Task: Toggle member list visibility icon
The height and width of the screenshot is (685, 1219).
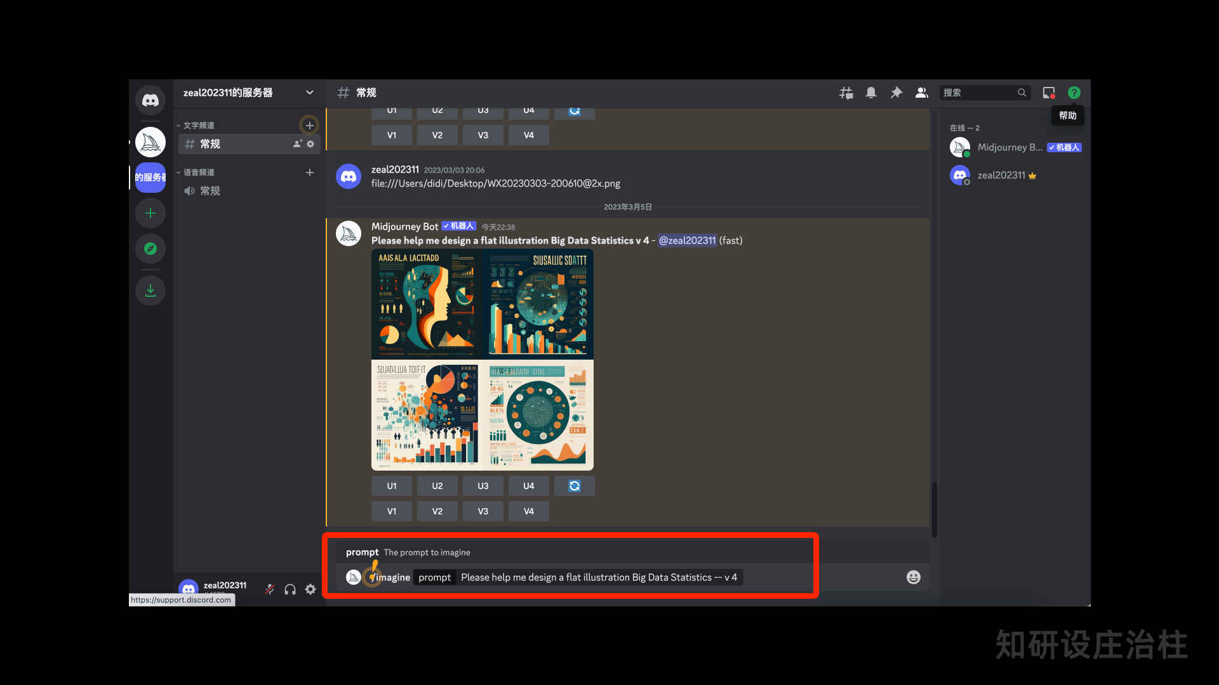Action: [x=922, y=93]
